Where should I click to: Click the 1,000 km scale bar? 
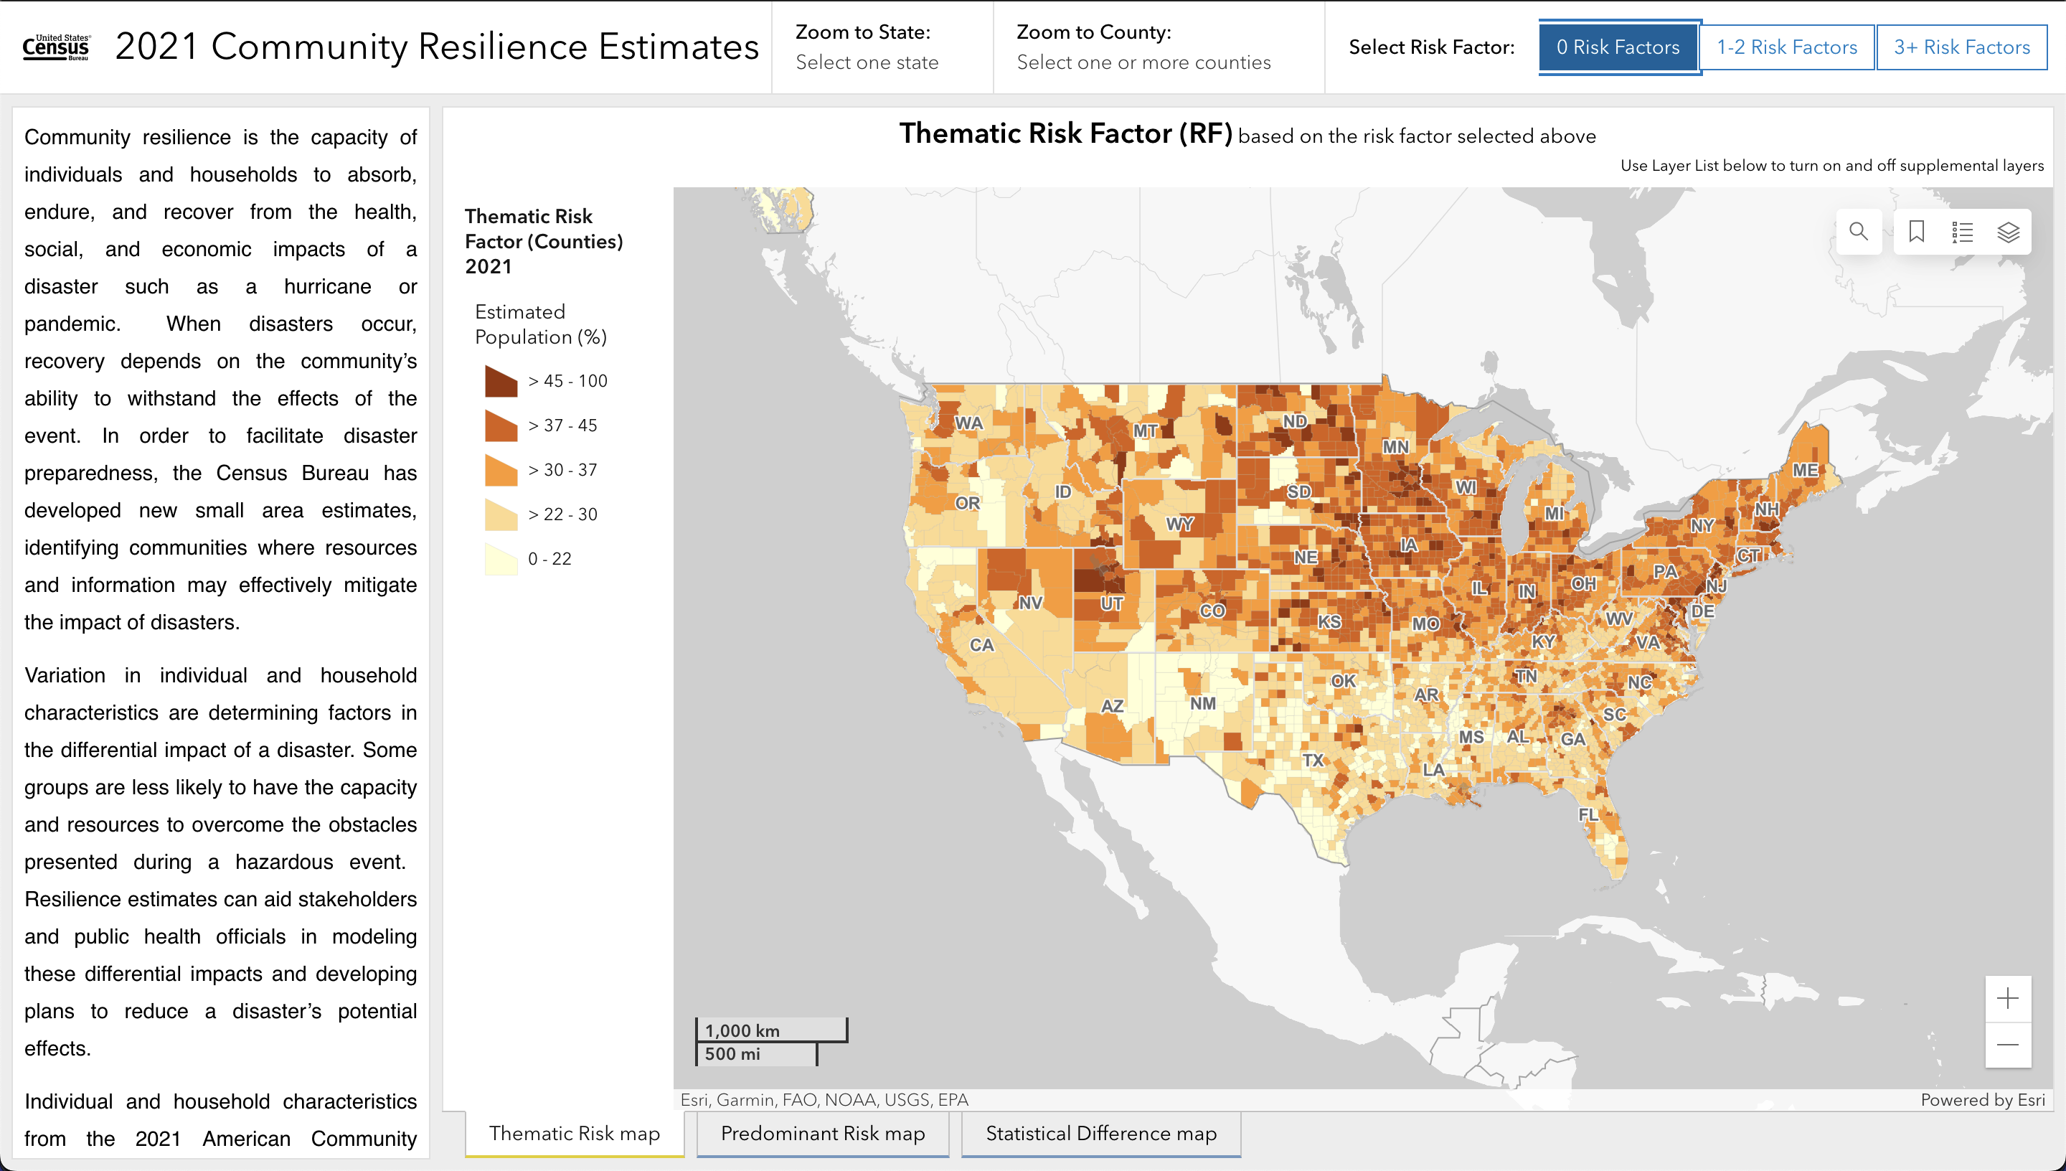click(x=772, y=1030)
